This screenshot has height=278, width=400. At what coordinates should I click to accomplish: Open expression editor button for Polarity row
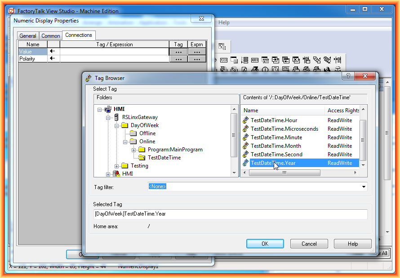tap(196, 59)
